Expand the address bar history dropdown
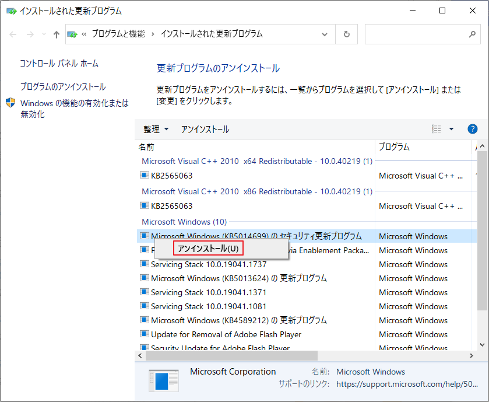Viewport: 489px width, 402px height. coord(325,34)
